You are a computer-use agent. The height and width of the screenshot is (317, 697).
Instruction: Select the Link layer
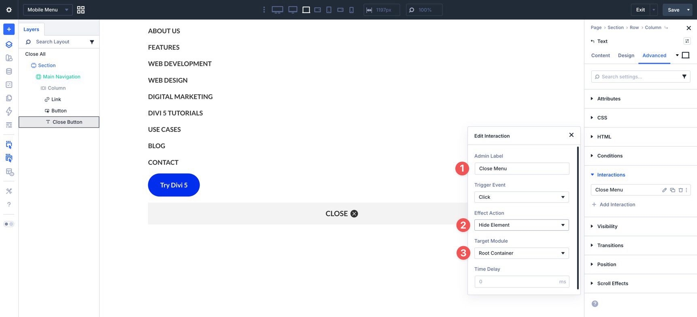(x=56, y=99)
